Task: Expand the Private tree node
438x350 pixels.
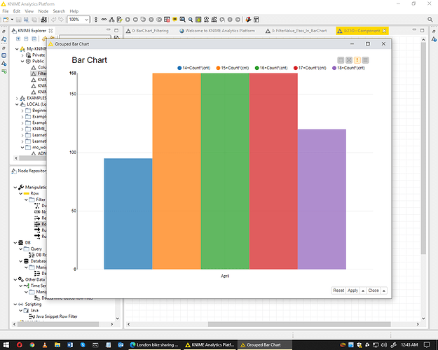Action: click(x=22, y=55)
